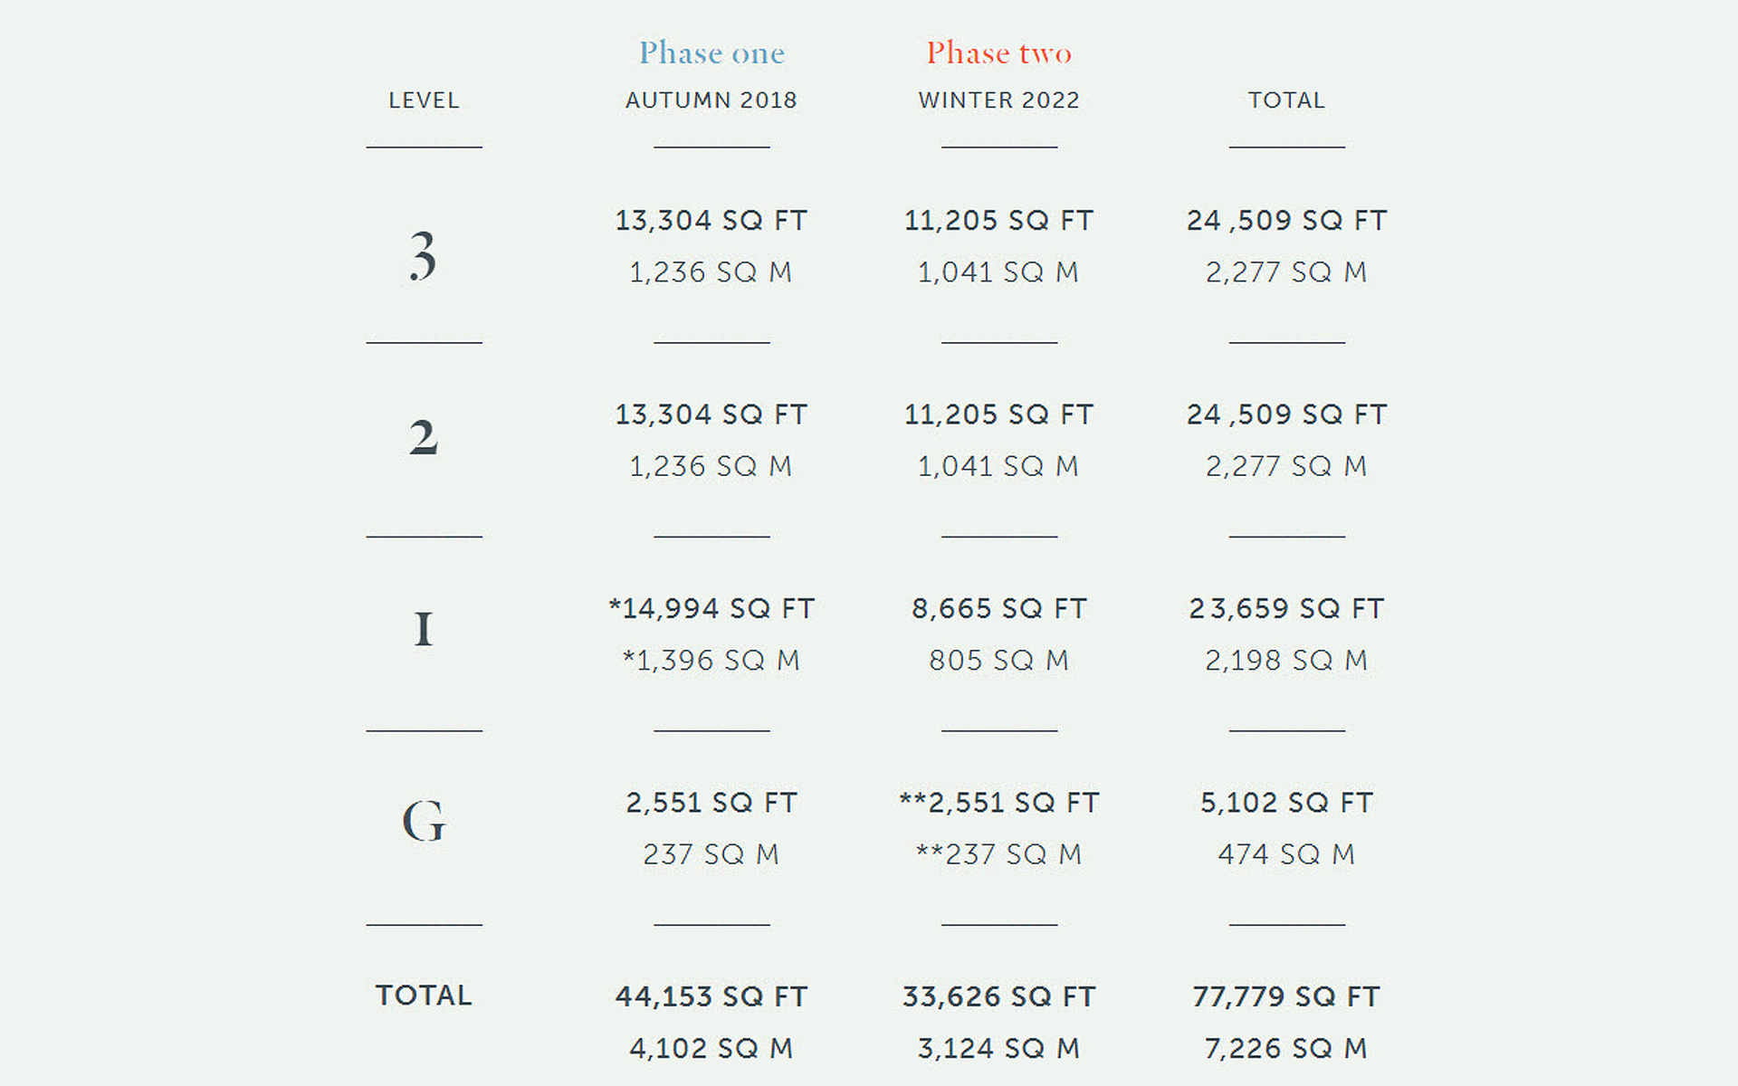The height and width of the screenshot is (1086, 1738).
Task: Select the level "I" row label
Action: click(x=423, y=629)
